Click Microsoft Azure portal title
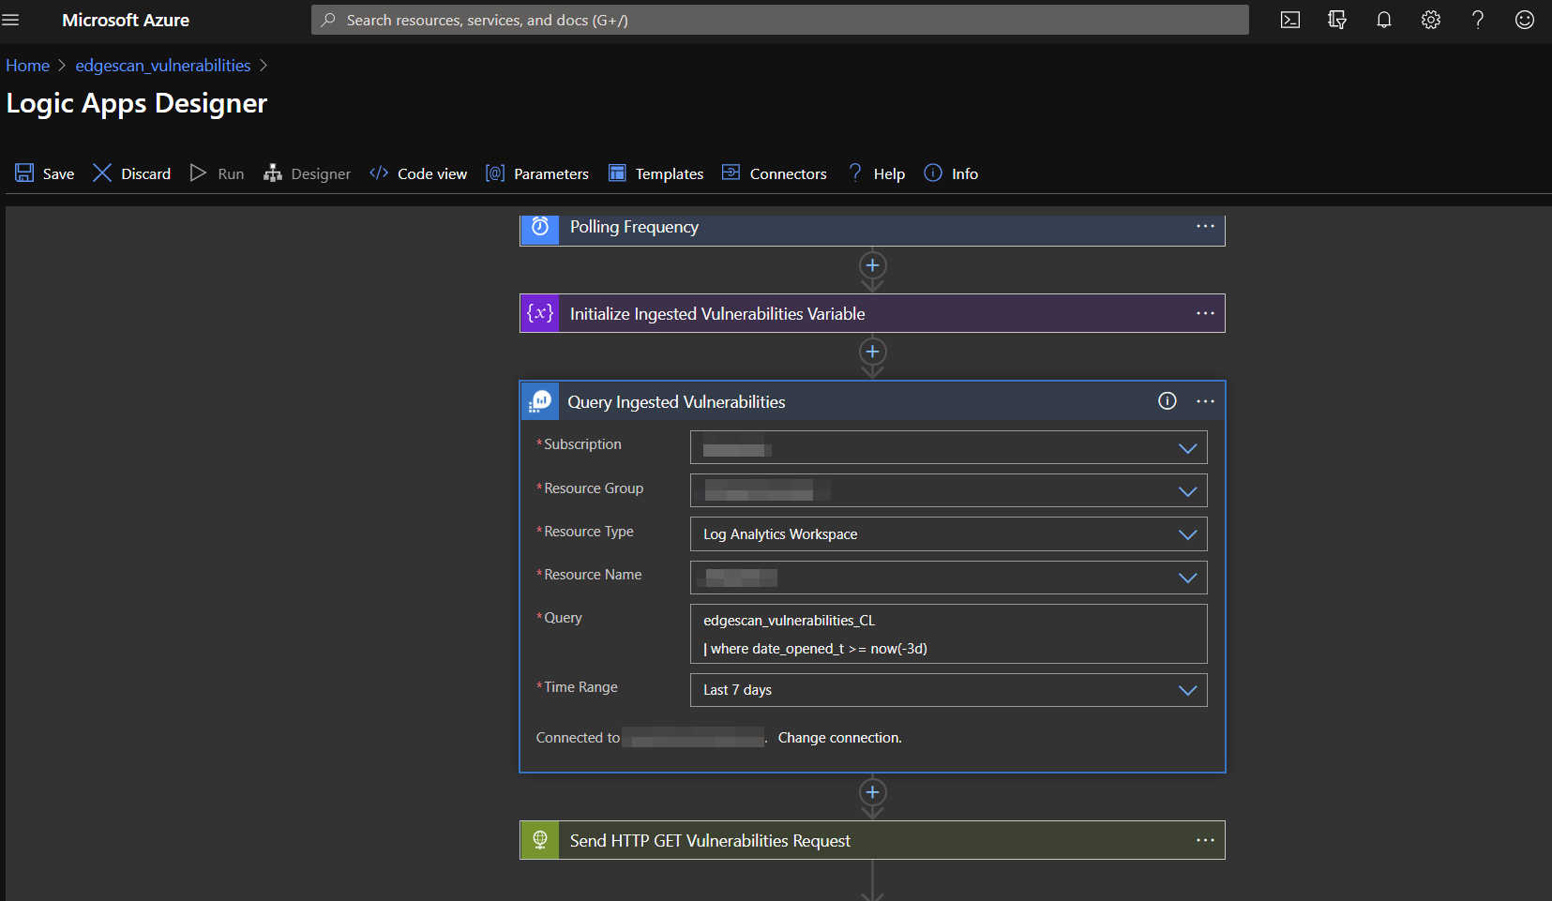This screenshot has width=1552, height=901. 126,20
